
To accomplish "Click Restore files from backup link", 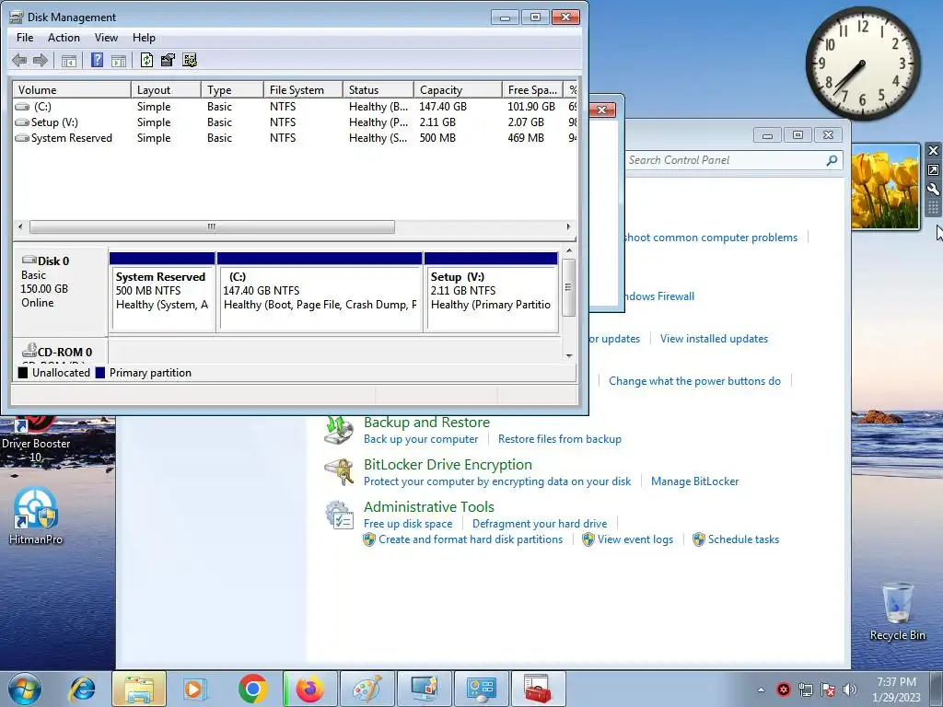I will (x=559, y=439).
